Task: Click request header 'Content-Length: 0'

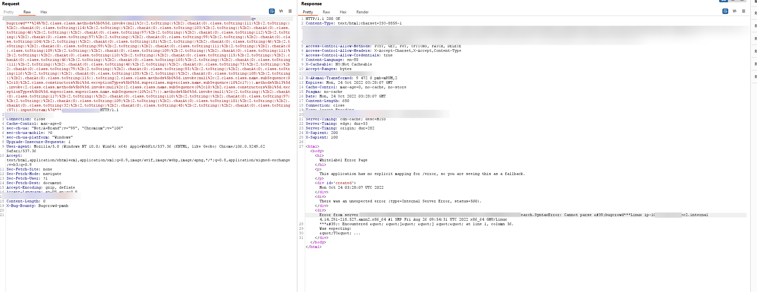Action: (x=26, y=201)
